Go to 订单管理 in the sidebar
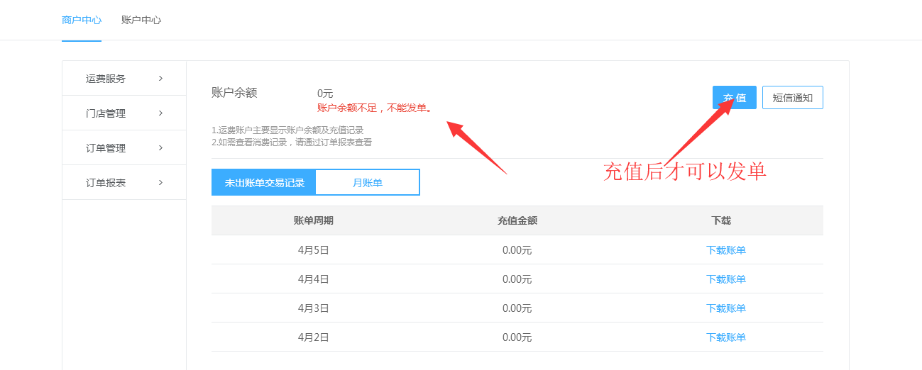This screenshot has height=370, width=922. 124,147
